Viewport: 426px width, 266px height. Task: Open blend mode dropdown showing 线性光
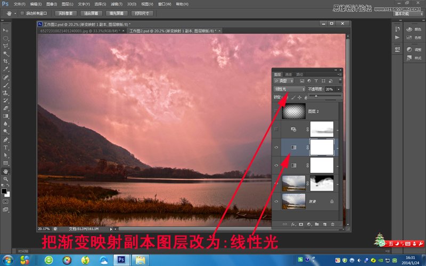(290, 89)
